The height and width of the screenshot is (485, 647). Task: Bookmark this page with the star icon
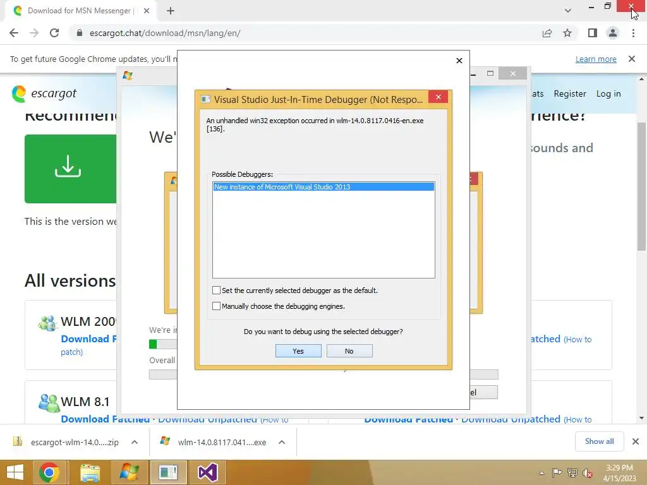tap(567, 33)
